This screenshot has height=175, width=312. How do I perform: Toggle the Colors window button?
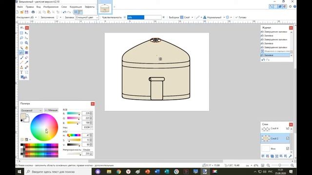coord(285,6)
